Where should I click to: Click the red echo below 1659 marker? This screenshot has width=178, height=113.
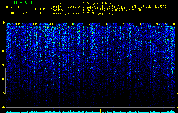point(158,83)
